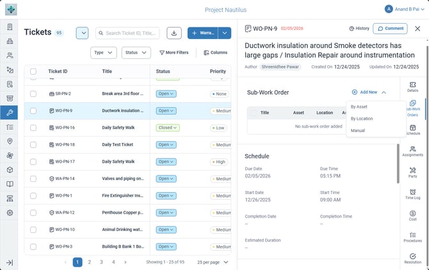Open the Type filter dropdown
Image resolution: width=429 pixels, height=270 pixels.
pos(104,52)
